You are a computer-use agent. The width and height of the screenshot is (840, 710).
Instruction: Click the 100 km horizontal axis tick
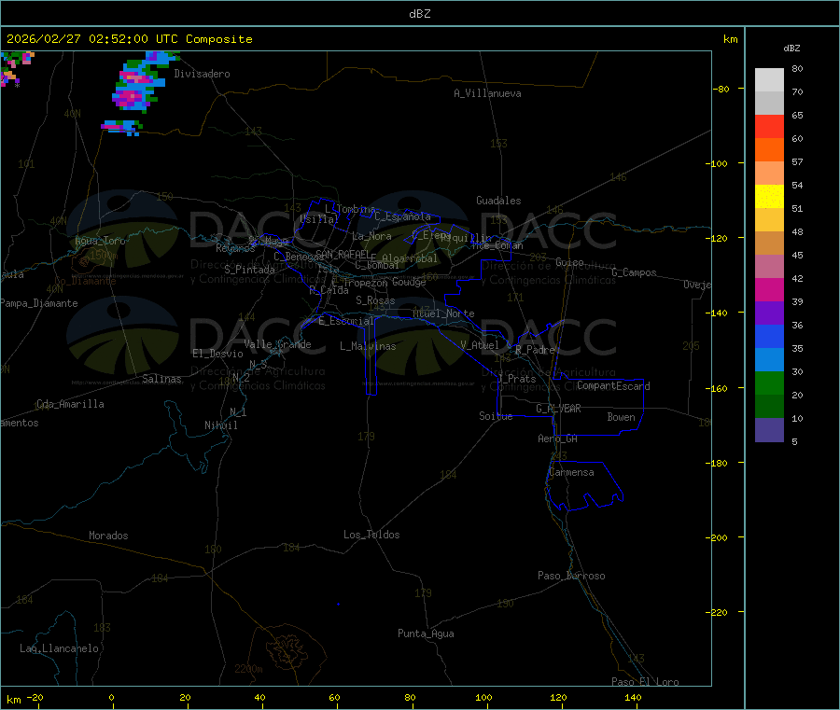point(483,697)
